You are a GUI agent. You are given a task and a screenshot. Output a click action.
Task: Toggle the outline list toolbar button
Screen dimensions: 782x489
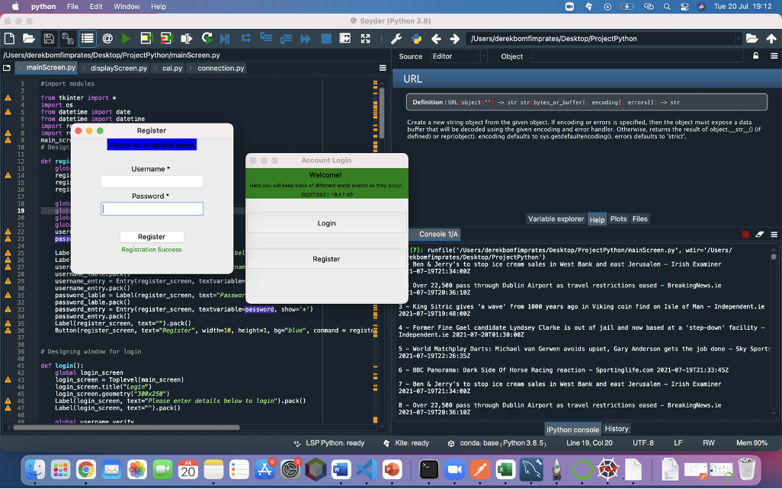click(x=88, y=38)
